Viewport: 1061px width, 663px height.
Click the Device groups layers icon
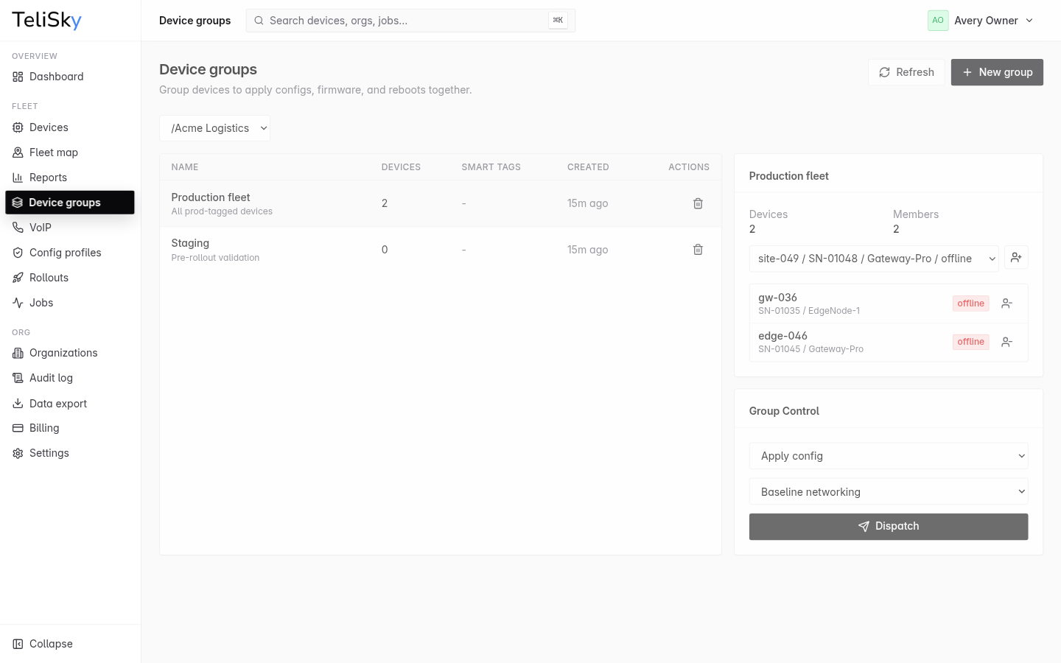tap(18, 203)
